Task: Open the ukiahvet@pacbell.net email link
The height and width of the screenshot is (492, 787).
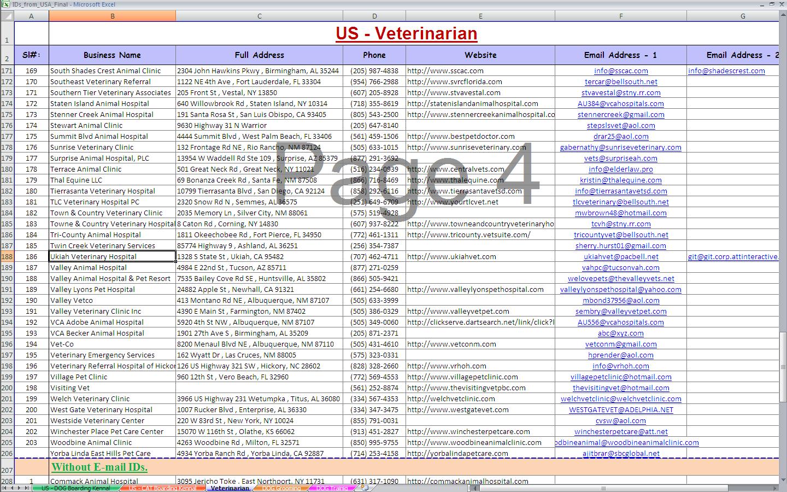Action: pyautogui.click(x=621, y=256)
